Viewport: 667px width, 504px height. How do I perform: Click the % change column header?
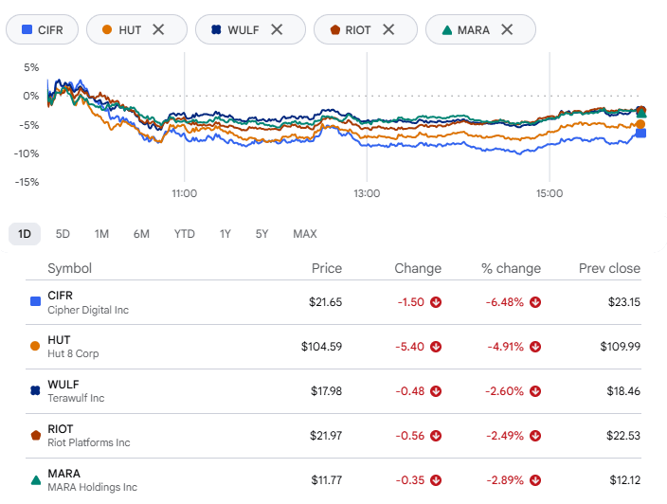(511, 268)
